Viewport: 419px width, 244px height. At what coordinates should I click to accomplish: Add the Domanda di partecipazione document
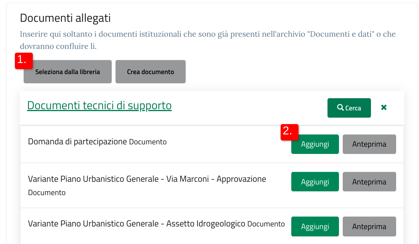coord(315,144)
